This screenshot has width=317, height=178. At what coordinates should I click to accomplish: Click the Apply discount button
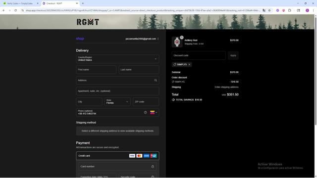[233, 55]
